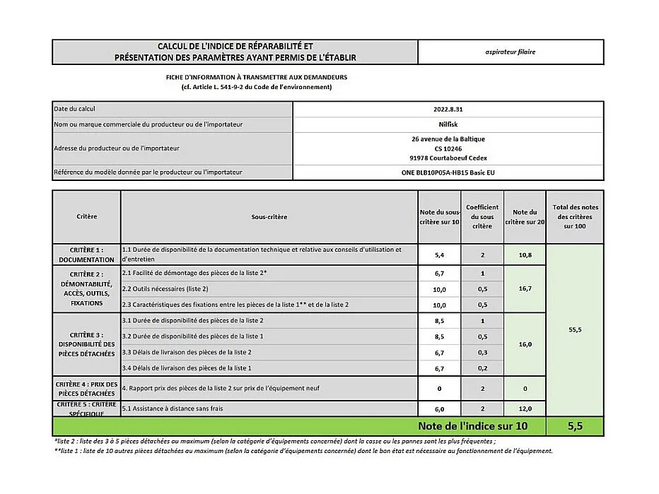
Task: Select '4. Rapport prix des pièces' sub-criterion text
Action: (x=269, y=388)
